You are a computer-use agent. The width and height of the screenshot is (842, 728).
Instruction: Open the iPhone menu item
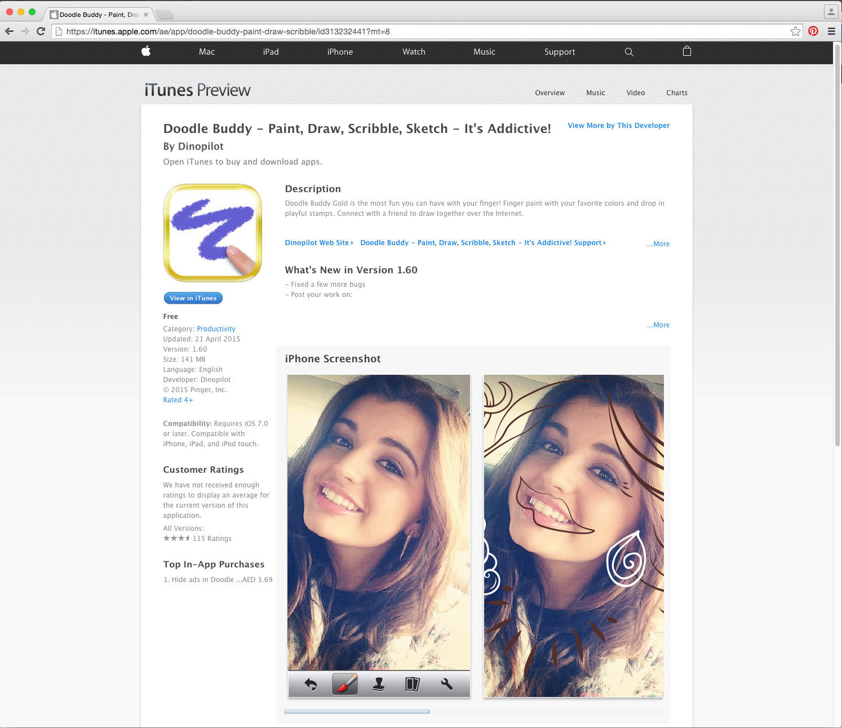(340, 52)
